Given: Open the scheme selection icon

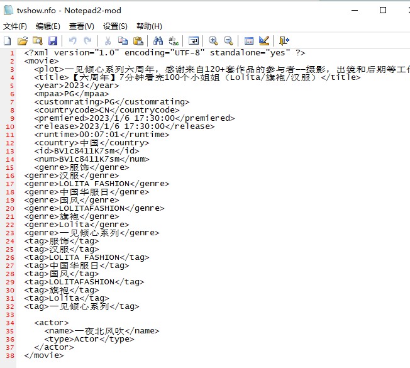Looking at the screenshot, I should tap(248, 41).
